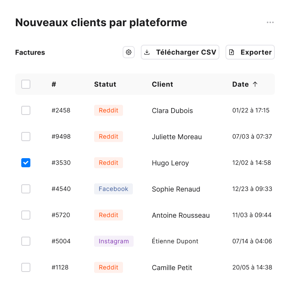Click the gear settings icon
This screenshot has height=289, width=290.
[129, 52]
